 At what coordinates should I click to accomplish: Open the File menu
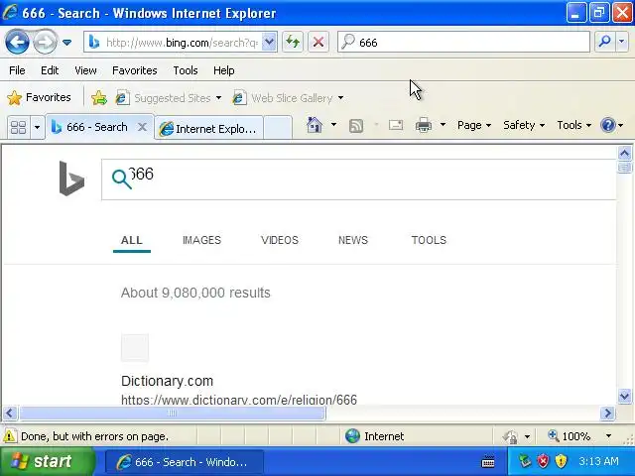pyautogui.click(x=17, y=70)
